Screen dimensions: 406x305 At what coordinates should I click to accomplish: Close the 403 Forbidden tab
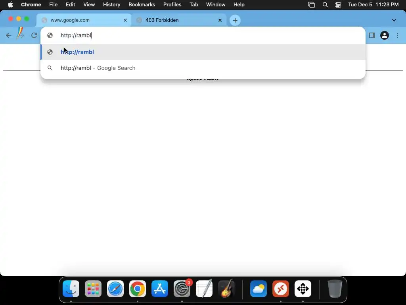(x=220, y=20)
